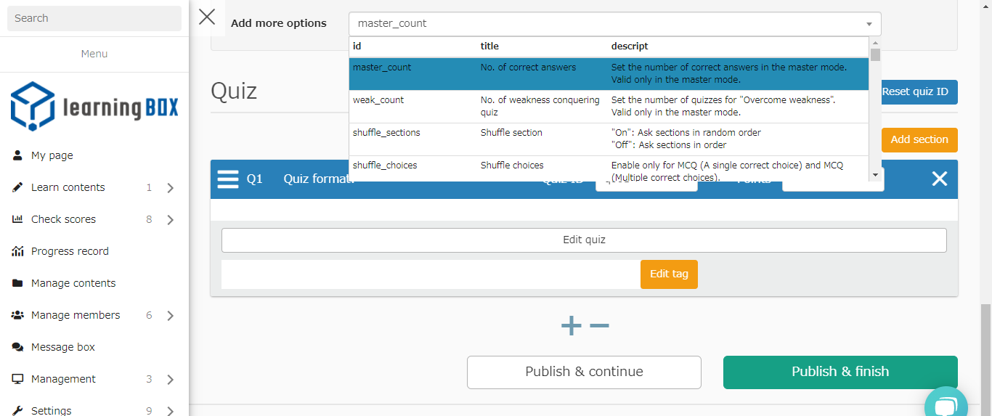Click the sidebar Search field
The image size is (992, 416).
coord(94,18)
